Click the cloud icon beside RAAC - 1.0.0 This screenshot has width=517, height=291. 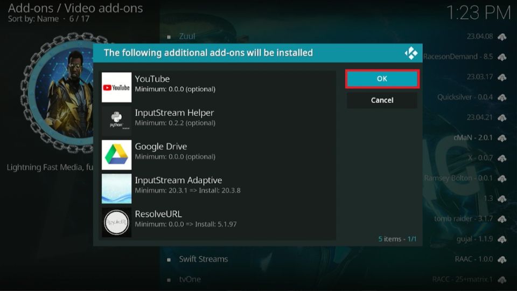tap(502, 260)
